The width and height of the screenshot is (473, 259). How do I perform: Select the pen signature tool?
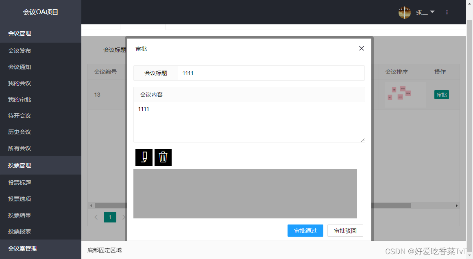click(144, 158)
